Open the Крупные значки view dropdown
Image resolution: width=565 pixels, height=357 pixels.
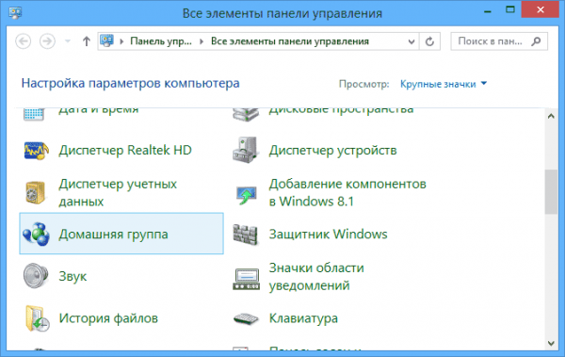point(444,84)
